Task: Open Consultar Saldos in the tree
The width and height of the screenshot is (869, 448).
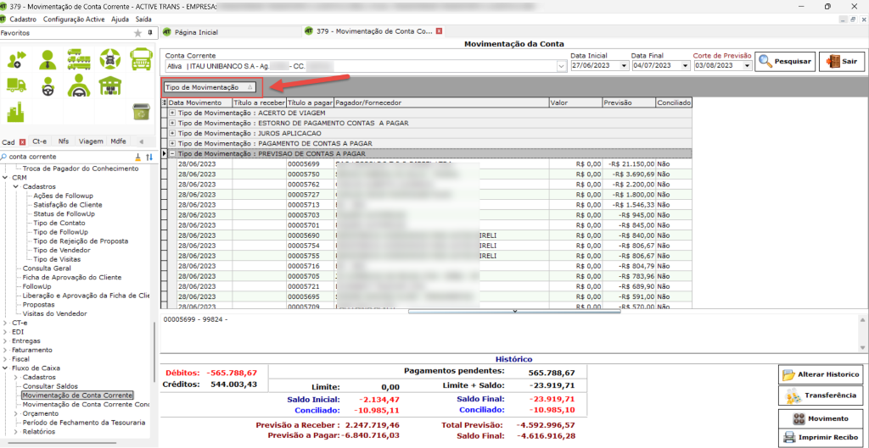Action: 50,386
